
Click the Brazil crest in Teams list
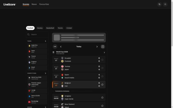coord(29,68)
